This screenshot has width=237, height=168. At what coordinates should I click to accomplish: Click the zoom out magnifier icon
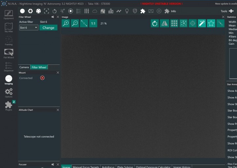tap(75, 23)
